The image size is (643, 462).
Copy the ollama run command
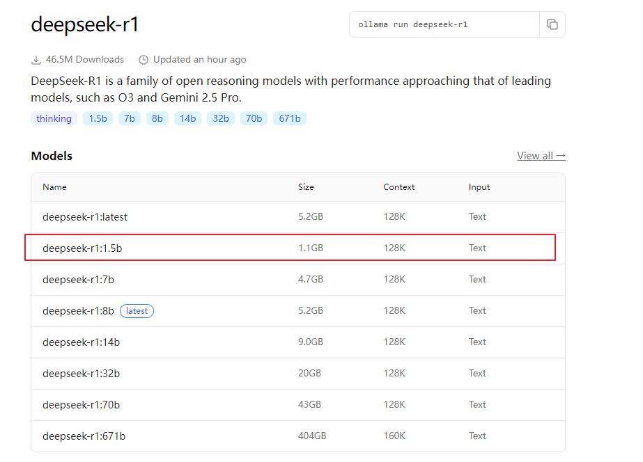(x=552, y=24)
